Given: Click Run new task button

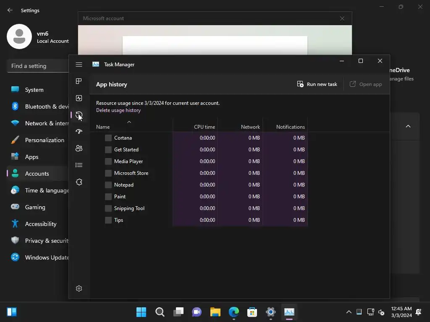Looking at the screenshot, I should click(x=317, y=84).
